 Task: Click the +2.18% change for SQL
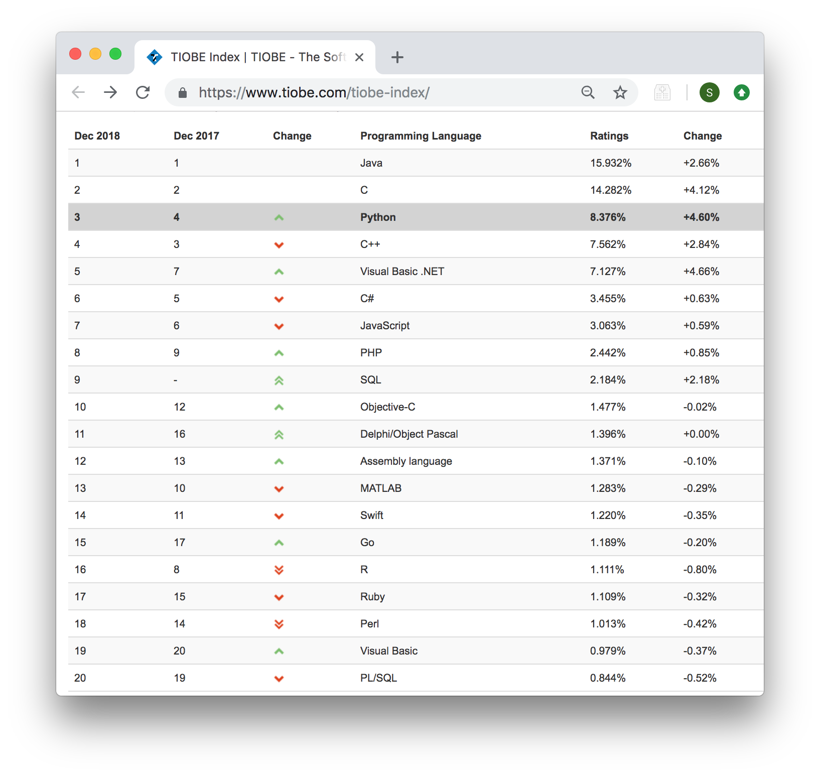coord(701,380)
